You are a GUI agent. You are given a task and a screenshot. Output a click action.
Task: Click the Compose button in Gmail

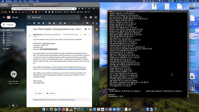8,25
